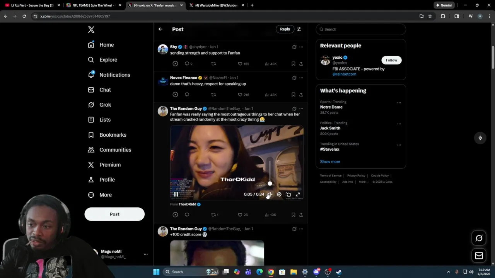The height and width of the screenshot is (278, 495).
Task: Open reply filter settings icon
Action: (299, 29)
